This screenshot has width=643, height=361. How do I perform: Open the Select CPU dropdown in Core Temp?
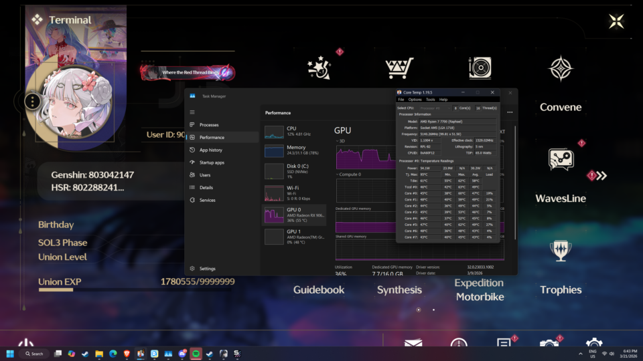tap(434, 108)
